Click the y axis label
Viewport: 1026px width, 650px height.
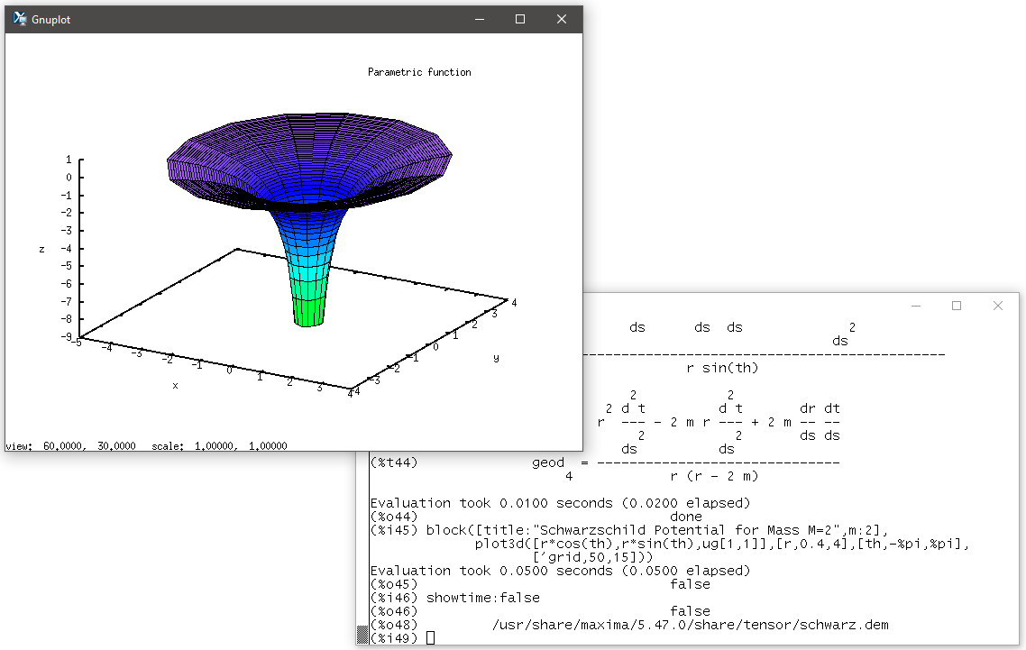pyautogui.click(x=496, y=358)
